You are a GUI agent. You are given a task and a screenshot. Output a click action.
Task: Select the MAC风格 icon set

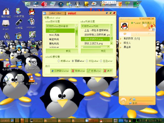pos(60,35)
